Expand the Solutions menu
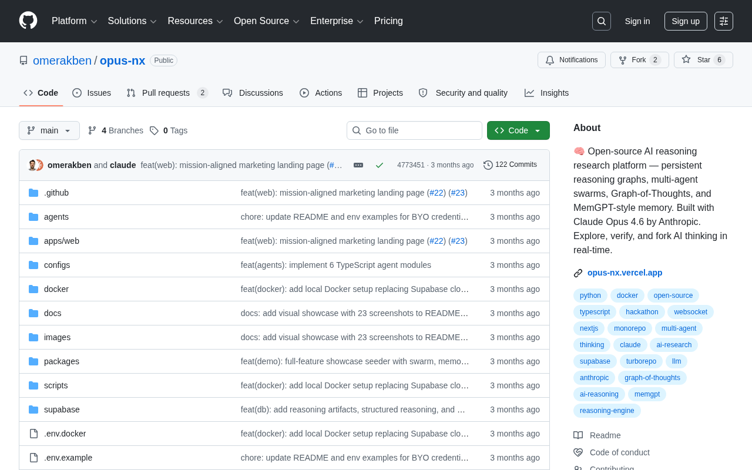 click(x=132, y=21)
